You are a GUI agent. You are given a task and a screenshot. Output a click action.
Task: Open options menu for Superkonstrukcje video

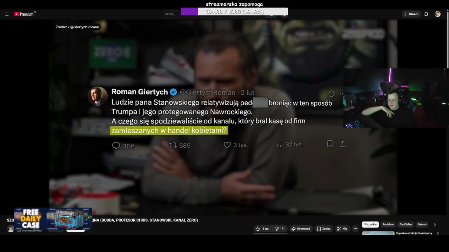point(438,233)
